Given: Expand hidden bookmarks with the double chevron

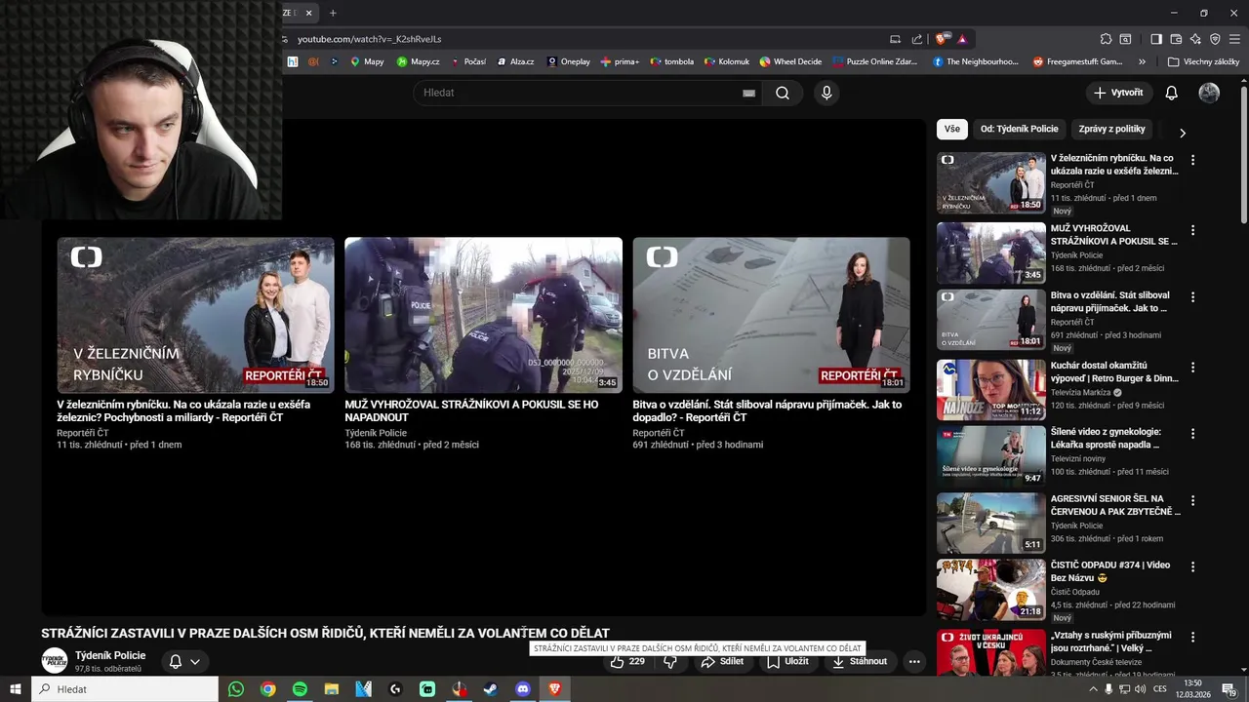Looking at the screenshot, I should coord(1142,61).
